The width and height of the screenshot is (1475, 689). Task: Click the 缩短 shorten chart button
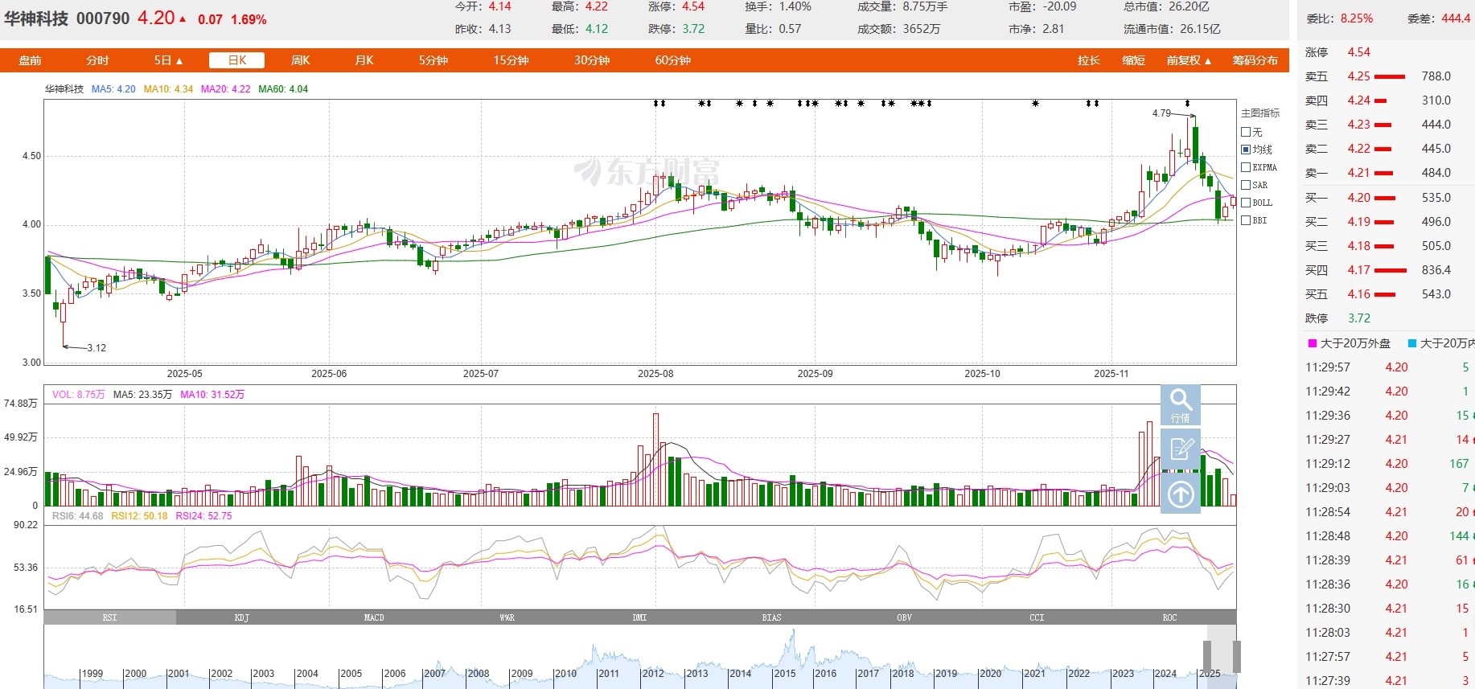coord(1134,60)
